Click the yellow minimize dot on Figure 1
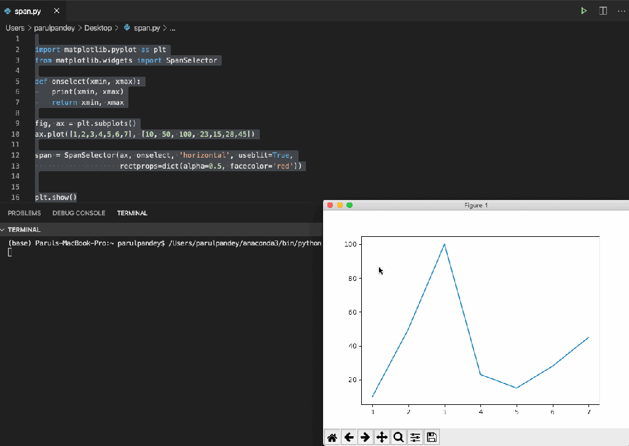 click(x=340, y=205)
